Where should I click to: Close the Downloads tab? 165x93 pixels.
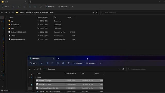[x=53, y=58]
